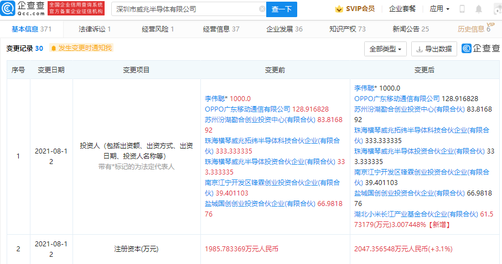Click 导出数据 button
The height and width of the screenshot is (264, 502).
pyautogui.click(x=434, y=49)
